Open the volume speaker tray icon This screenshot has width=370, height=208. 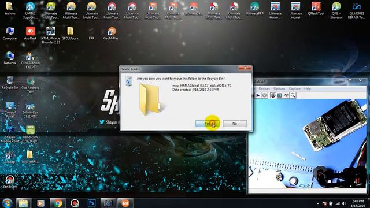pyautogui.click(x=344, y=203)
